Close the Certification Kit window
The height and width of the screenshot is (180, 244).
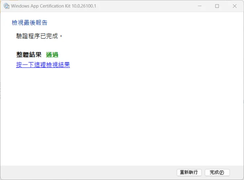(235, 6)
